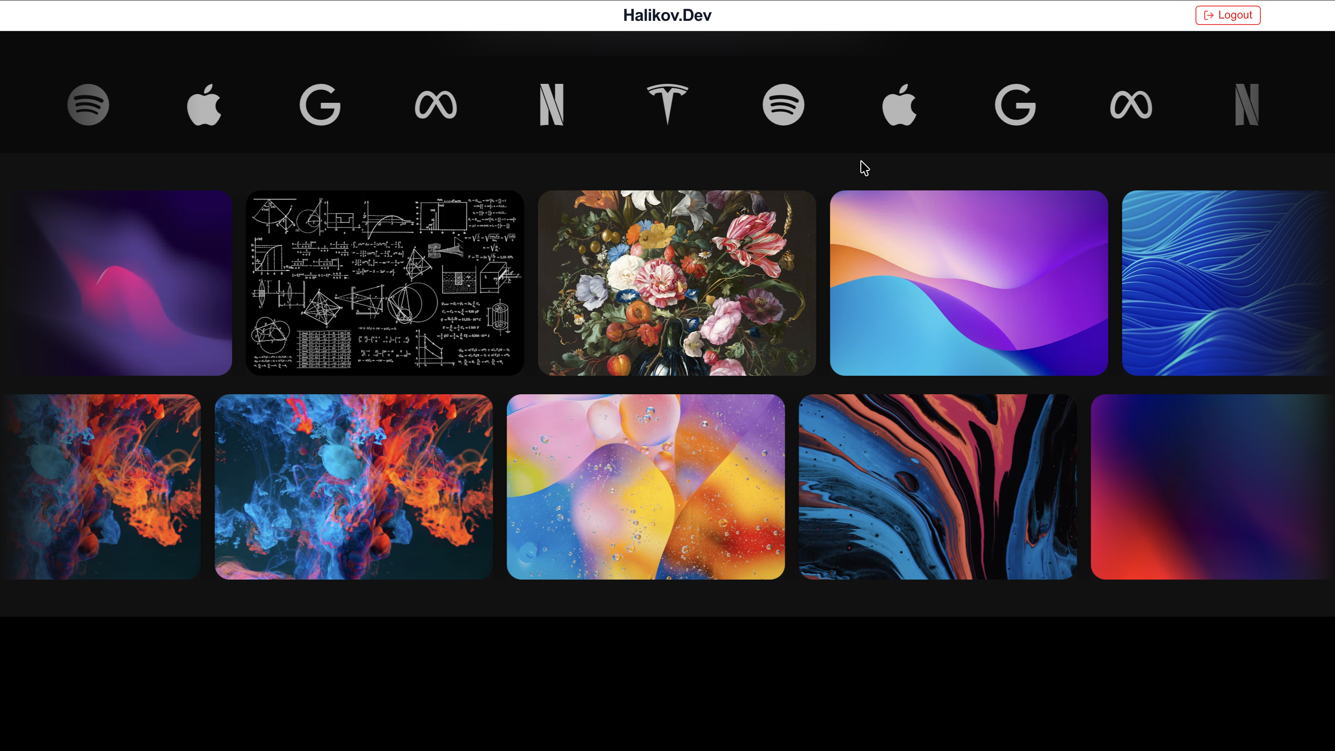Open the dark purple and pink gradient image
This screenshot has height=751, width=1335.
(x=116, y=283)
